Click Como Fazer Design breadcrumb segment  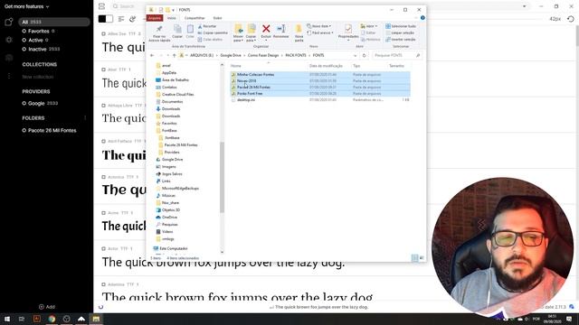(x=263, y=55)
